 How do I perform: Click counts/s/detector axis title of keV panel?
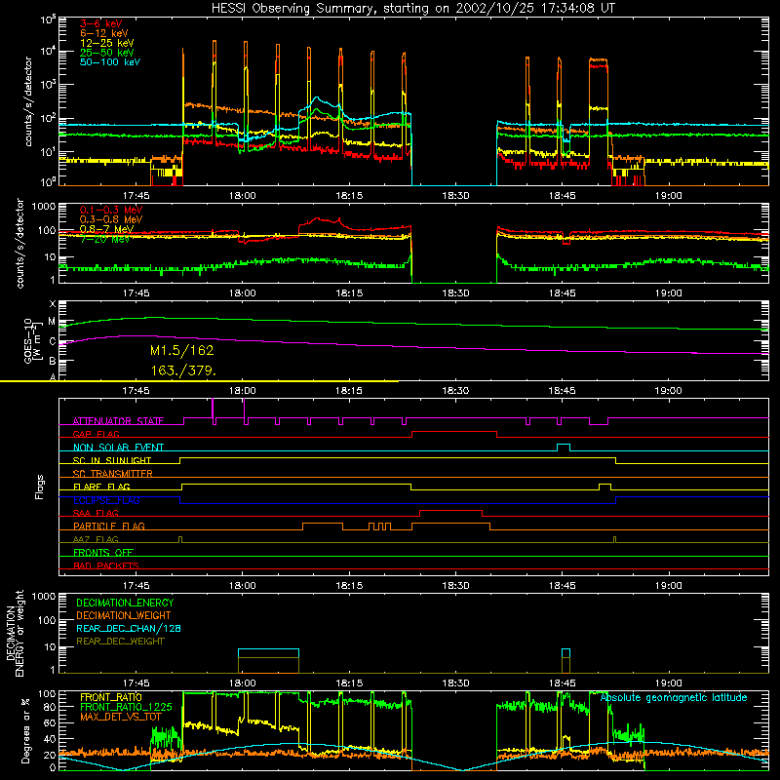28,101
